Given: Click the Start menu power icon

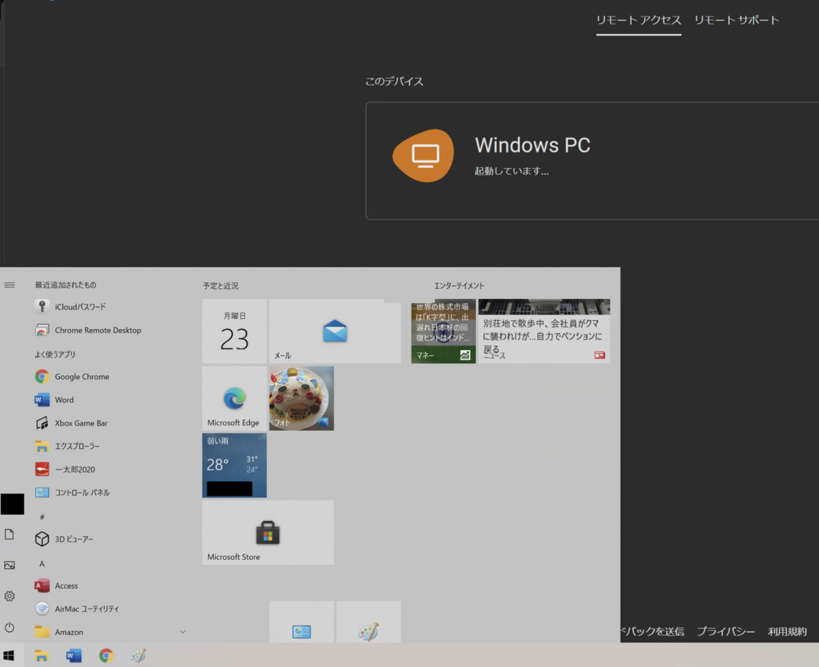Looking at the screenshot, I should click(10, 627).
